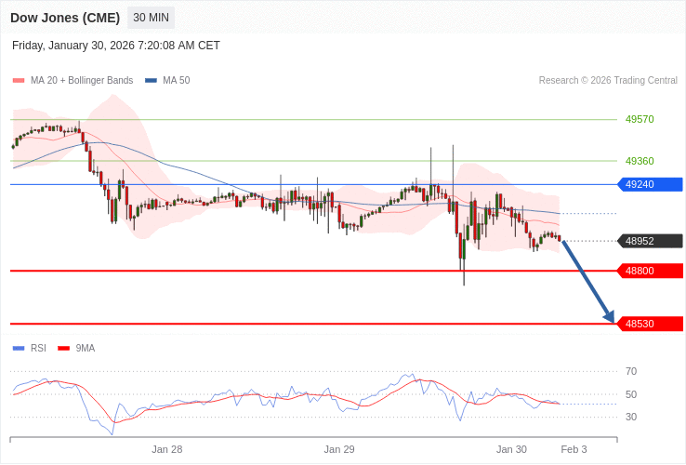This screenshot has width=686, height=465.
Task: Click the 49360 resistance level label
Action: pyautogui.click(x=640, y=161)
